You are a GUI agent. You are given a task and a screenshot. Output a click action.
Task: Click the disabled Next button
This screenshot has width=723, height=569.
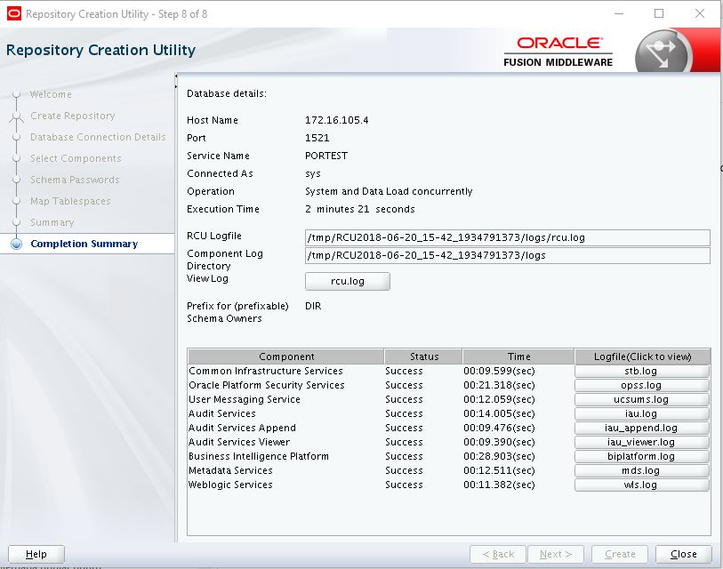(556, 554)
